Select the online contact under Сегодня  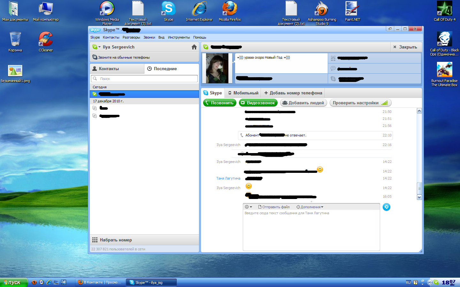pos(144,94)
